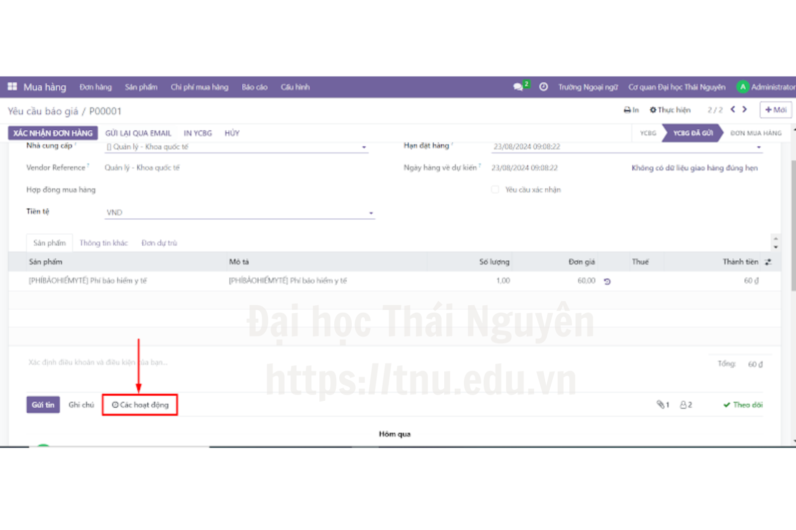Go to the next record arrow

pyautogui.click(x=745, y=109)
